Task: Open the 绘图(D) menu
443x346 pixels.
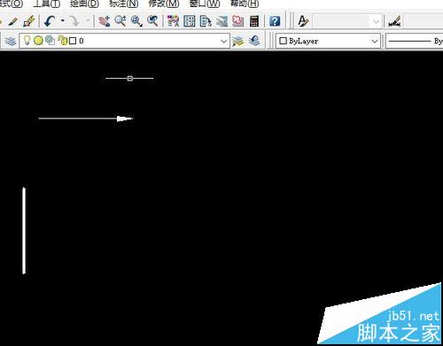Action: 84,4
